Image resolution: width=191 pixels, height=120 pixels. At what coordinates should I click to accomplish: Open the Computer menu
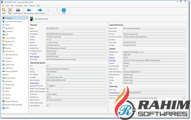(x=19, y=6)
